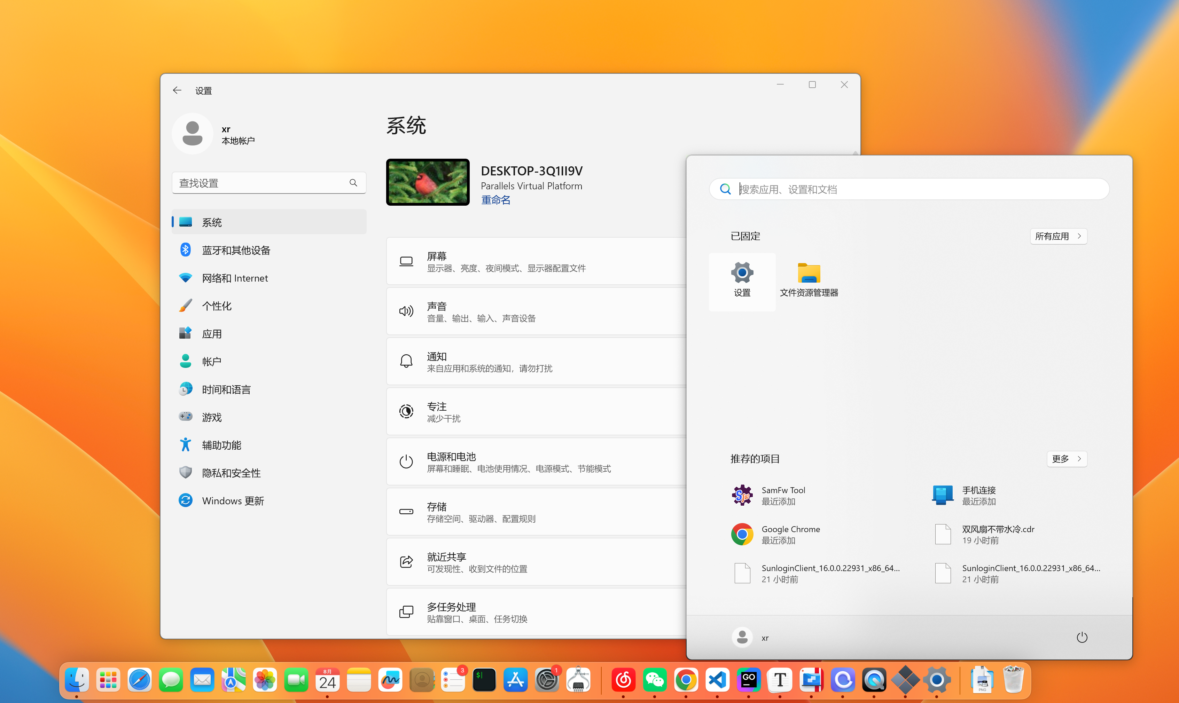Image resolution: width=1179 pixels, height=703 pixels.
Task: Open 应用 settings category
Action: tap(269, 334)
